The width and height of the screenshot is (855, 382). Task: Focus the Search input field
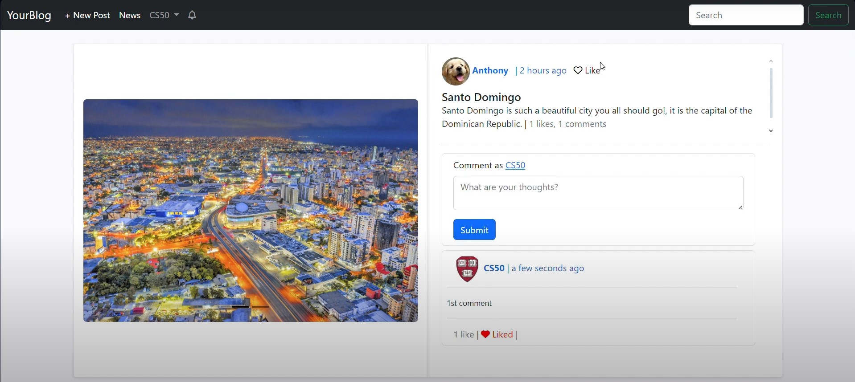pos(745,16)
